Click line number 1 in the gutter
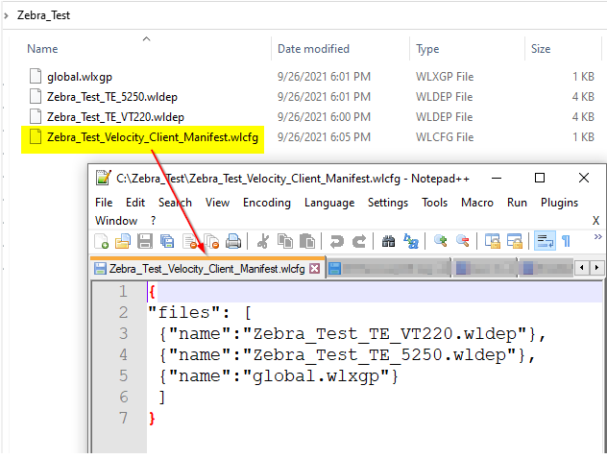Viewport: 607px width, 459px height. (123, 291)
